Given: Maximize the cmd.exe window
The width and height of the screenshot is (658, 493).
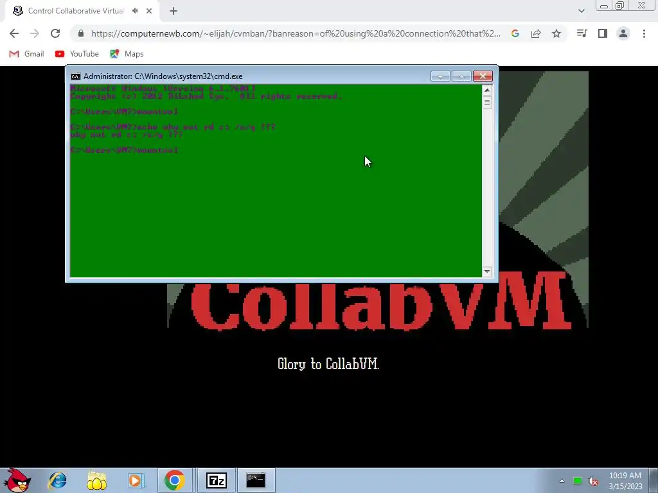Looking at the screenshot, I should [x=461, y=76].
